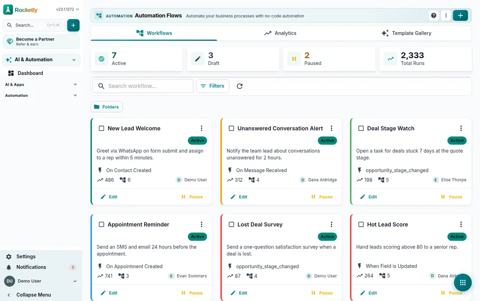Click the notifications count badge 2

pyautogui.click(x=73, y=267)
